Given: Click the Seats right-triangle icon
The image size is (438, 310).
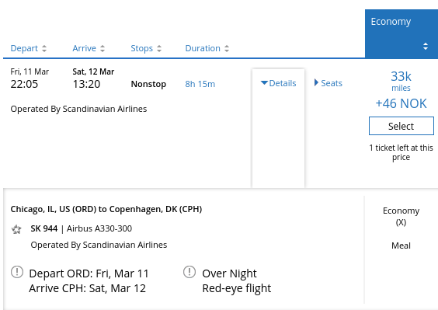Looking at the screenshot, I should [x=316, y=82].
